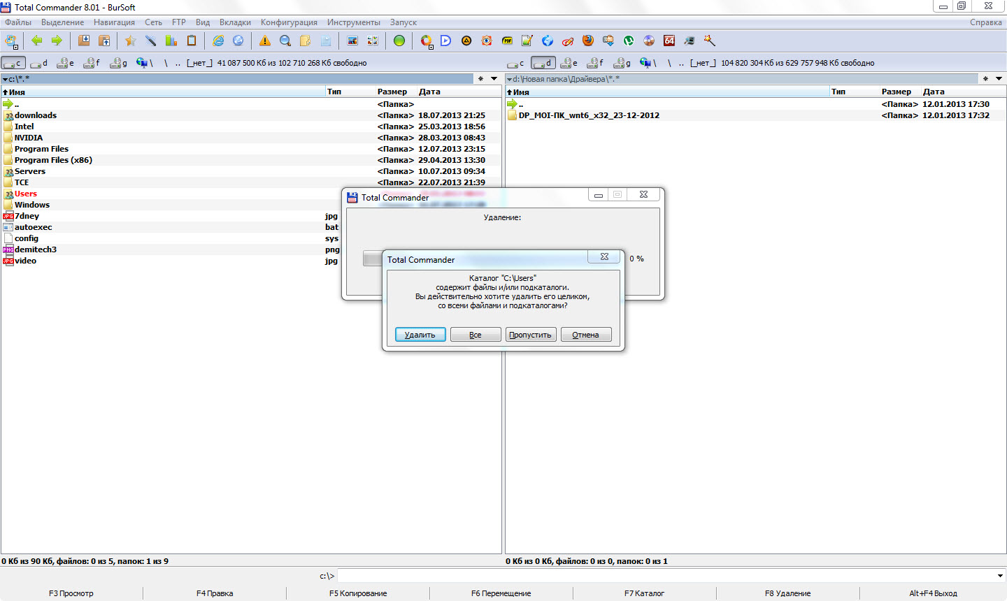Click the yellow warning triangle icon
Image resolution: width=1007 pixels, height=601 pixels.
[x=265, y=41]
